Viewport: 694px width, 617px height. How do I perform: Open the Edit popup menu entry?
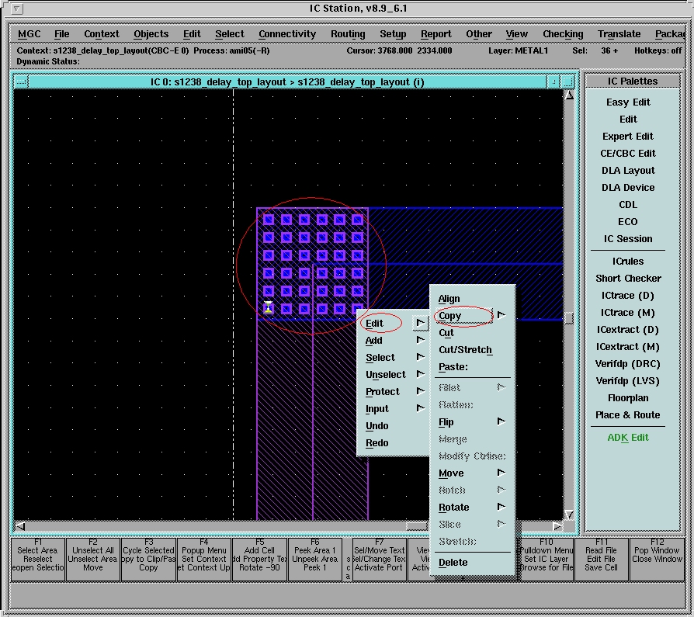click(375, 324)
